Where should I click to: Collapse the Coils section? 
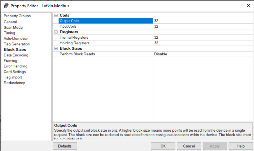(56, 16)
